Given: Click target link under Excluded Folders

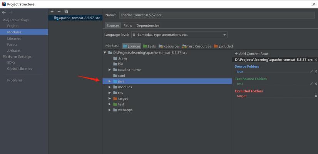Looking at the screenshot, I should (242, 96).
